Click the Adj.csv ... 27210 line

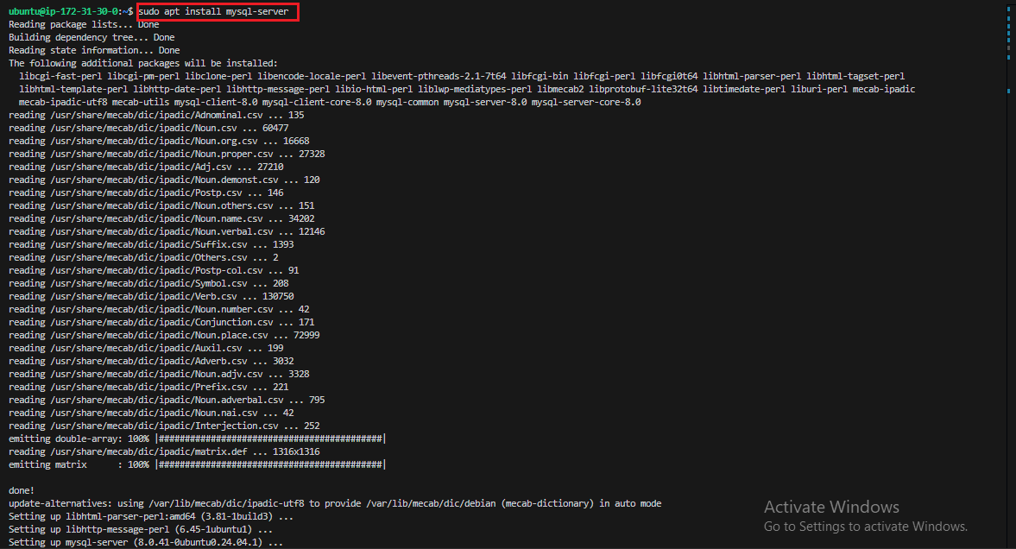click(x=146, y=167)
